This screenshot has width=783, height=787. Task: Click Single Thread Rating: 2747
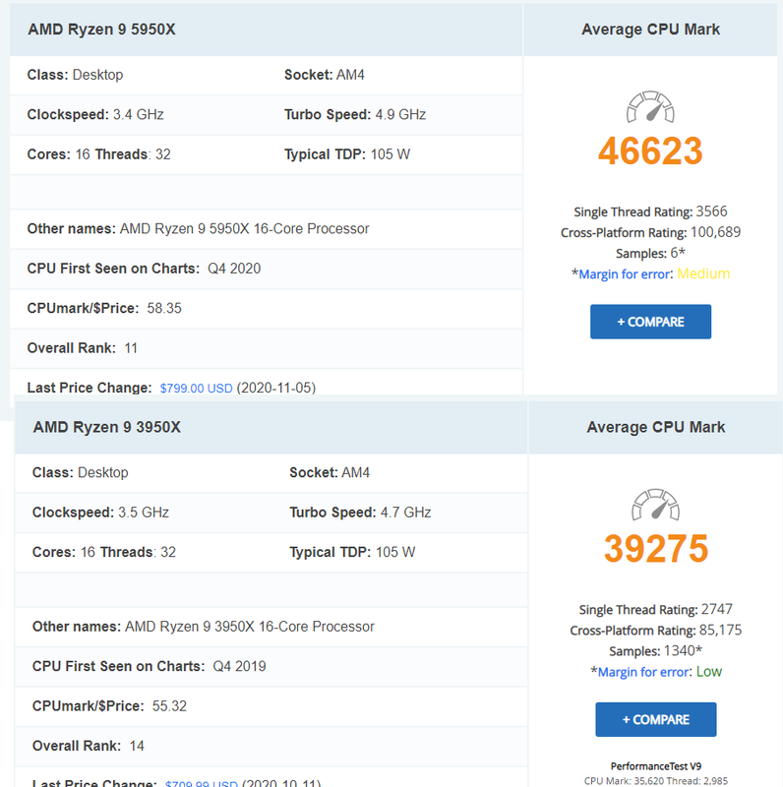[655, 609]
